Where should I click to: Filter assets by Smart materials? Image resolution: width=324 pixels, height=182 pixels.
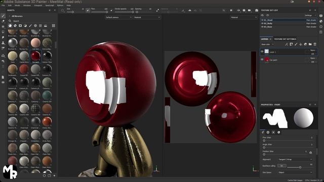(x=15, y=26)
